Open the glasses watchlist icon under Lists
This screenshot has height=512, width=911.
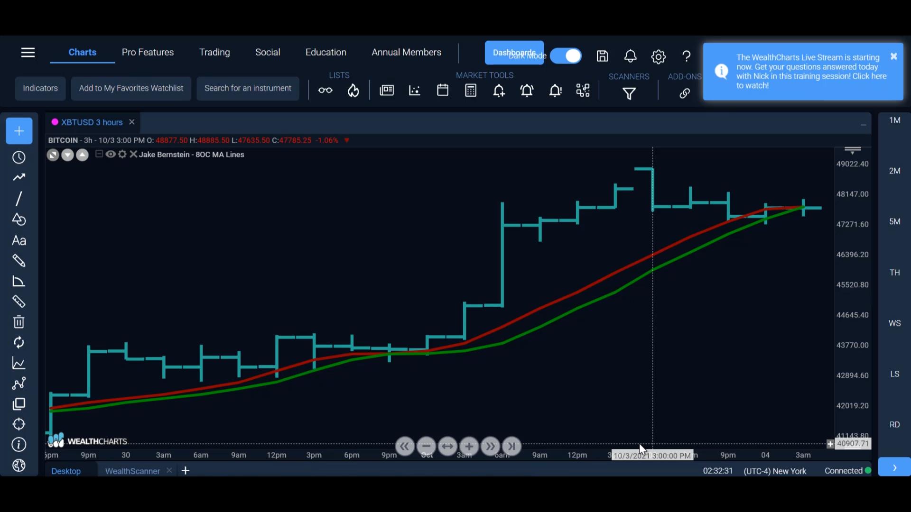click(x=325, y=91)
